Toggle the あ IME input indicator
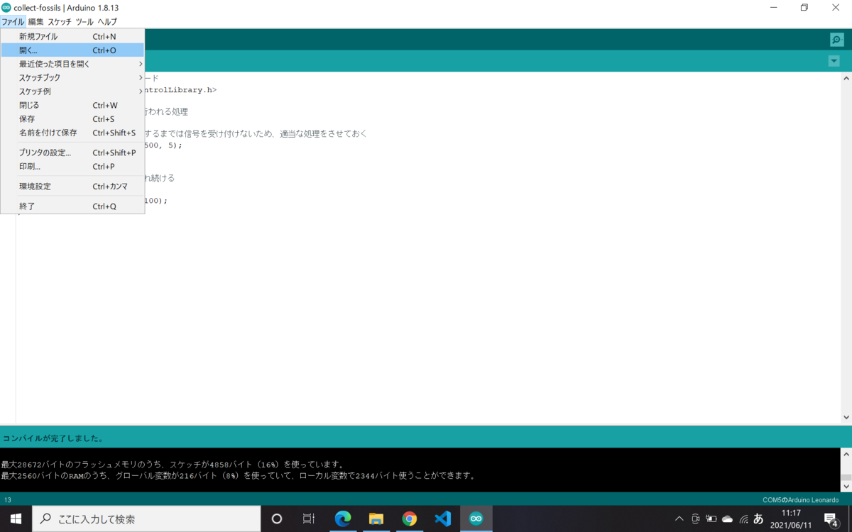Screen dimensions: 852x532 (x=758, y=519)
